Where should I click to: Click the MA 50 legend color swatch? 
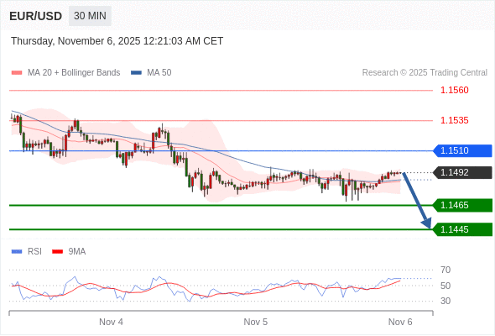[x=136, y=73]
